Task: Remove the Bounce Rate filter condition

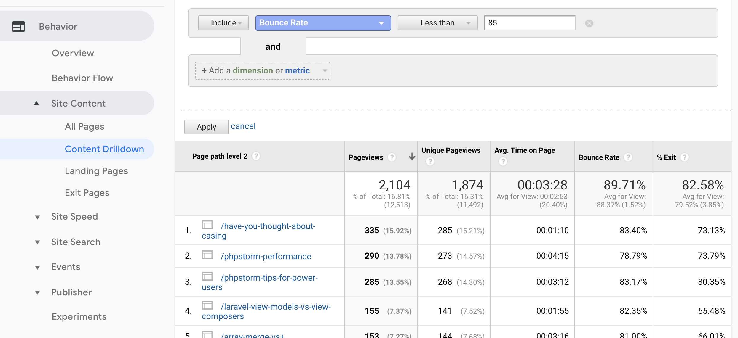Action: point(589,23)
